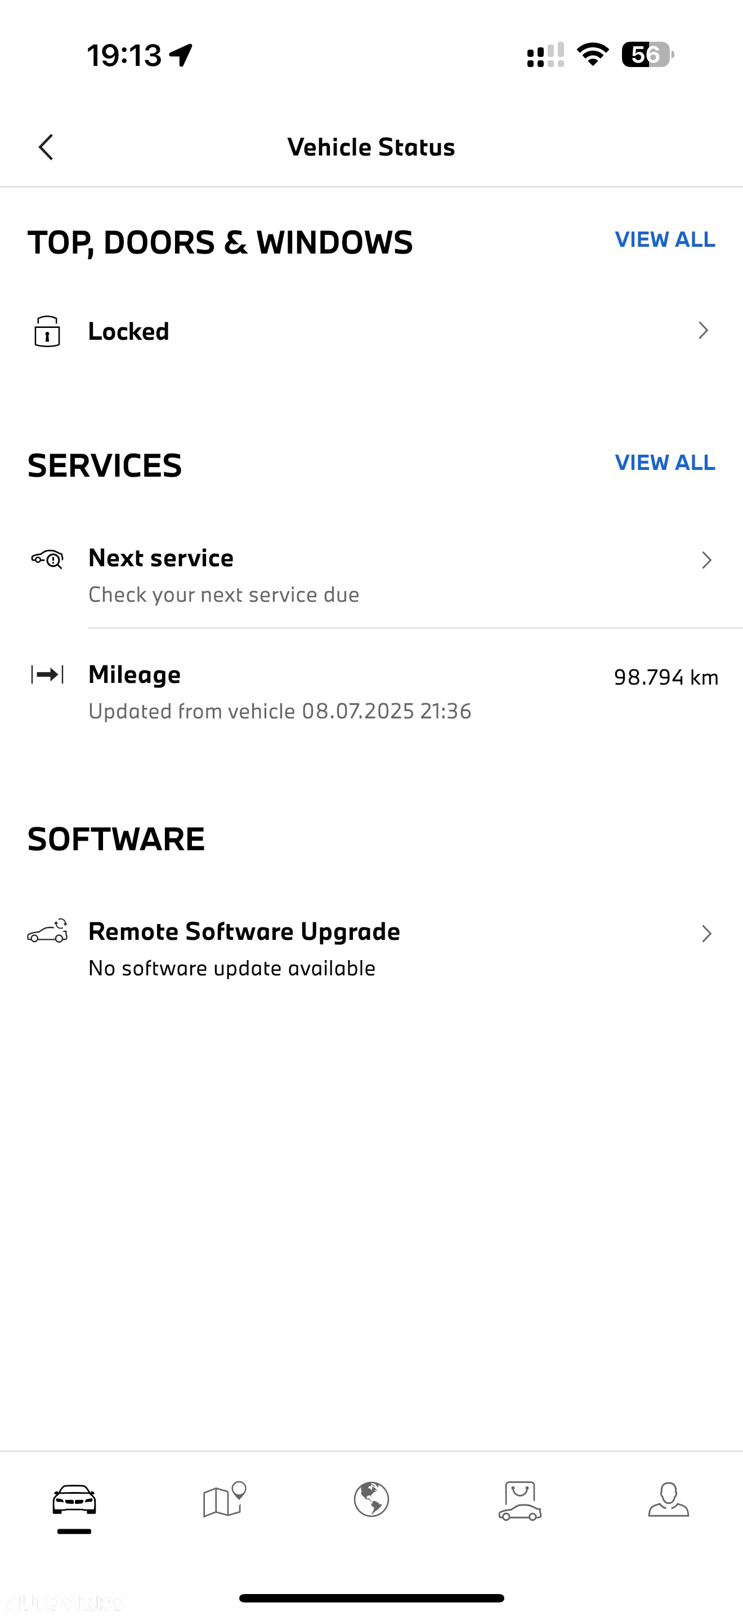Viewport: 743px width, 1616px height.
Task: Open the profile tab
Action: tap(669, 1500)
